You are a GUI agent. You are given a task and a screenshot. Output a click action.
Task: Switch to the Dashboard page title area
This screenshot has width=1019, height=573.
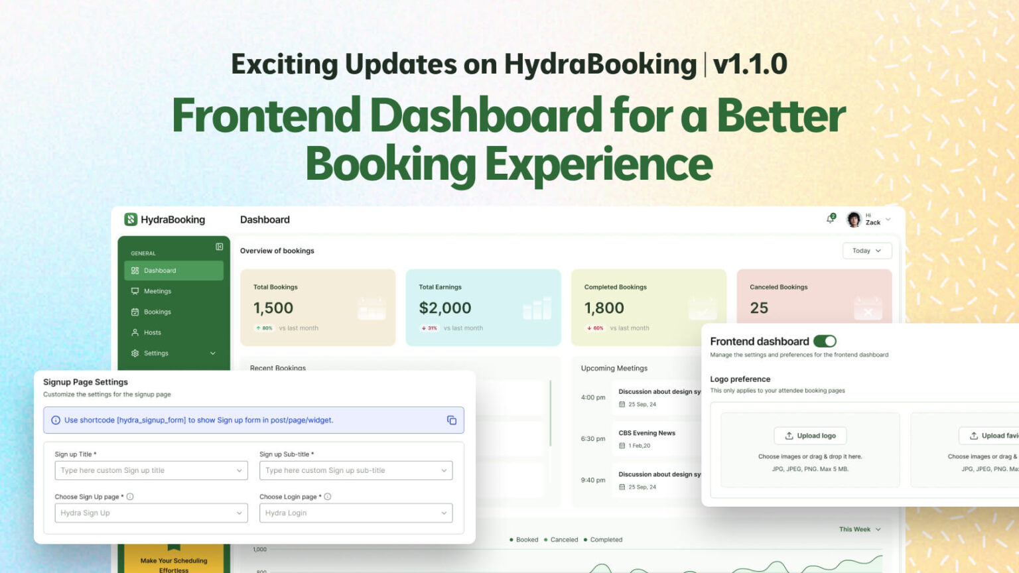(265, 220)
